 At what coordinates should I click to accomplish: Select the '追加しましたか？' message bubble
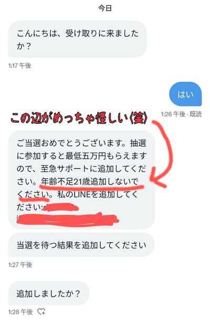point(49,294)
